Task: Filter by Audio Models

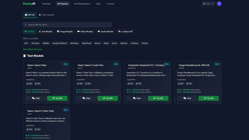Action: 105,31
